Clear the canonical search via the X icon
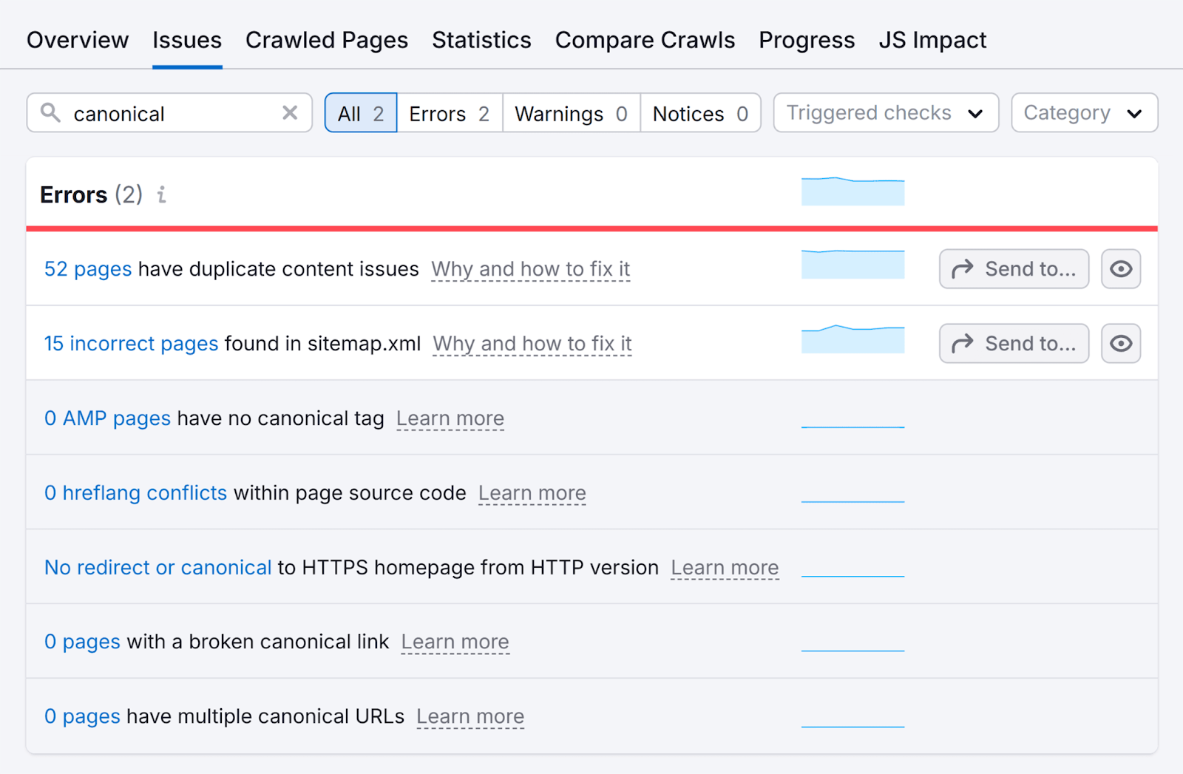This screenshot has width=1183, height=774. [x=289, y=112]
